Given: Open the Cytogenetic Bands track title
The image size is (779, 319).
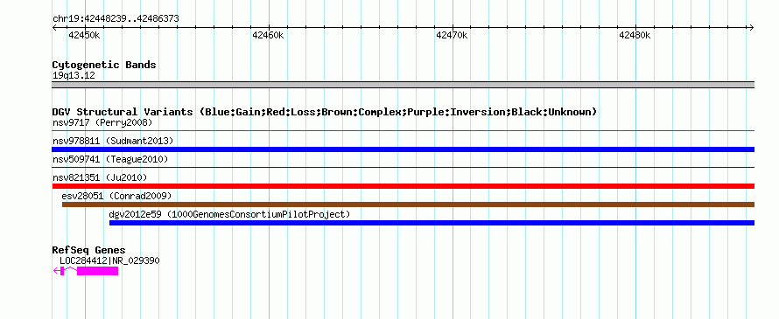Looking at the screenshot, I should [104, 65].
